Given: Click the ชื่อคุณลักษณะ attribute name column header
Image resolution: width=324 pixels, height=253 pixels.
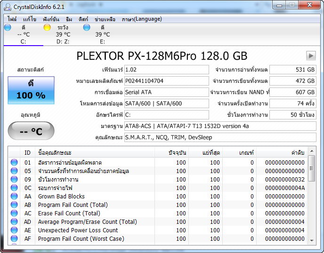Looking at the screenshot, I should pos(95,153).
